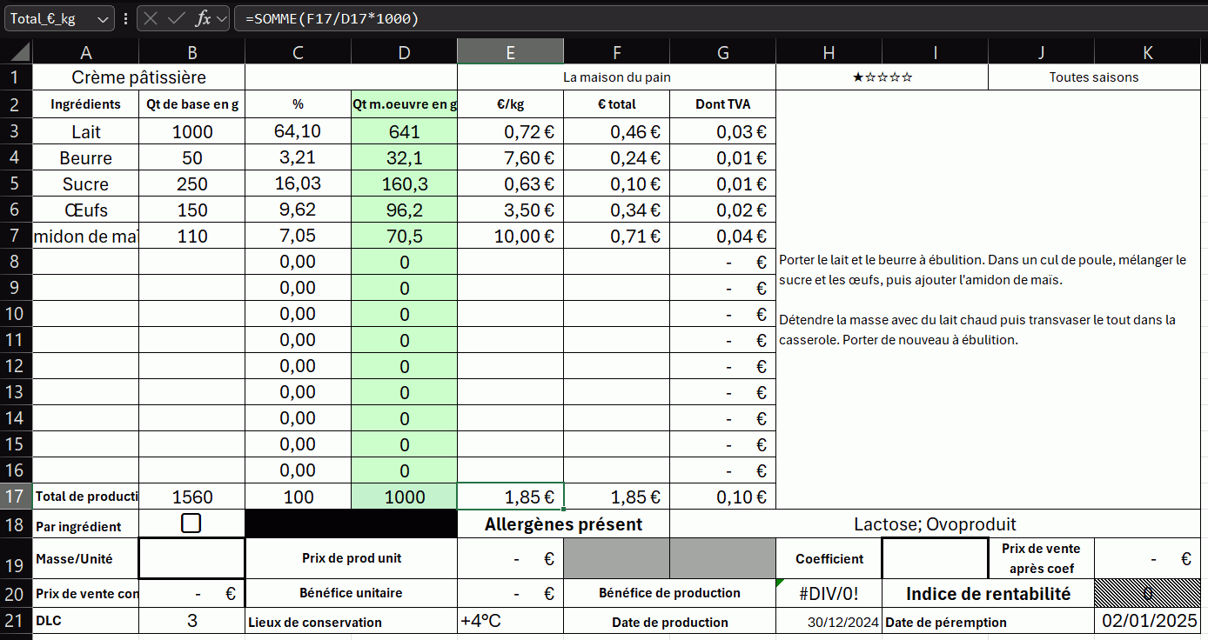Click the star rating cell in row 1
This screenshot has height=640, width=1208.
(x=882, y=77)
